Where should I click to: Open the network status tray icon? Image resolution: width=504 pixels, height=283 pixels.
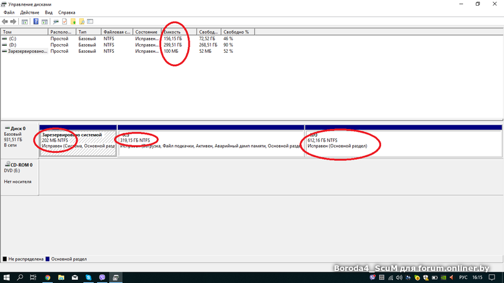391,277
